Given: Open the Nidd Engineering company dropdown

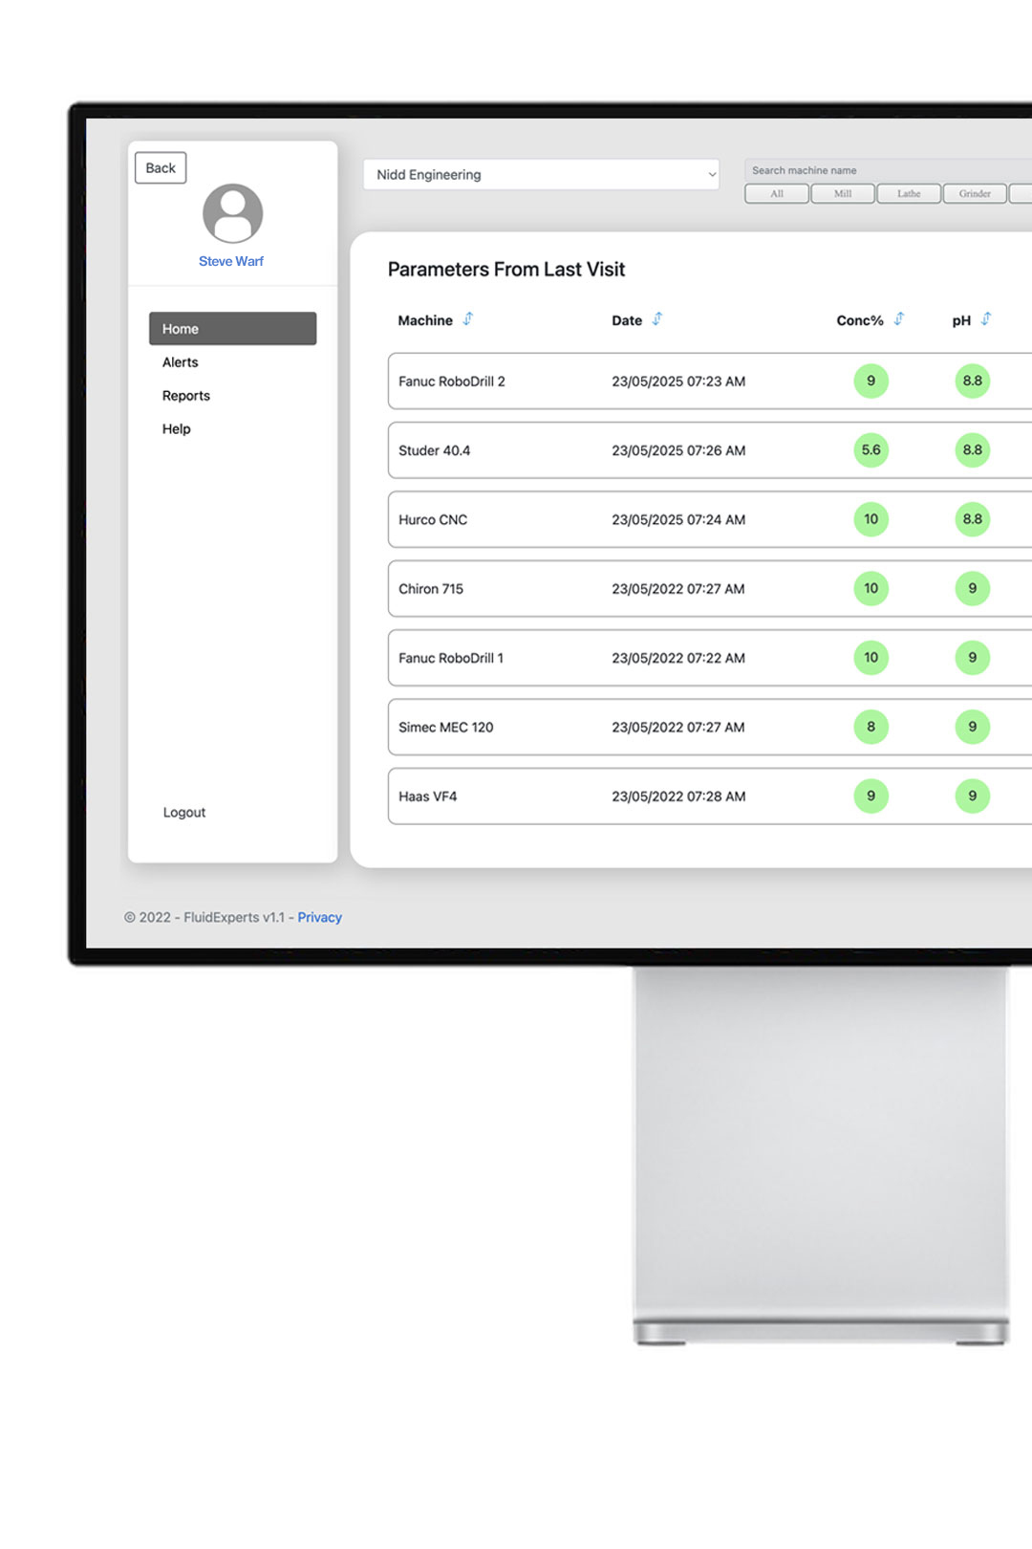Looking at the screenshot, I should pyautogui.click(x=541, y=175).
